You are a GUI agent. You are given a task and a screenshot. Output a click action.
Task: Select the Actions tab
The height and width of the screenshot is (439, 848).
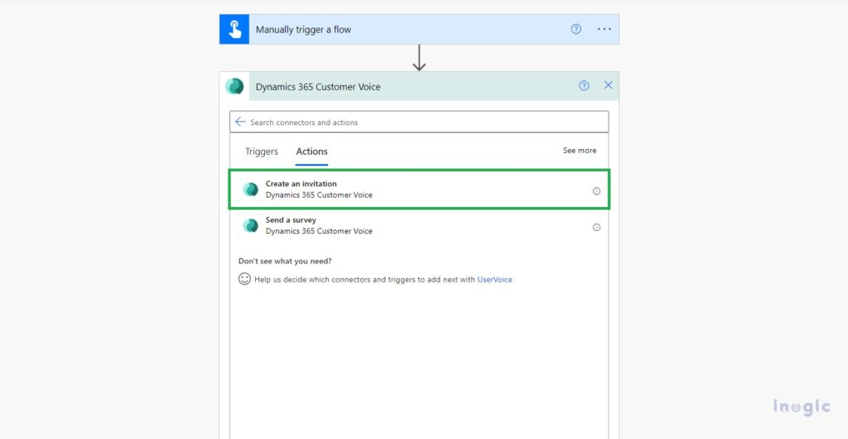point(312,152)
